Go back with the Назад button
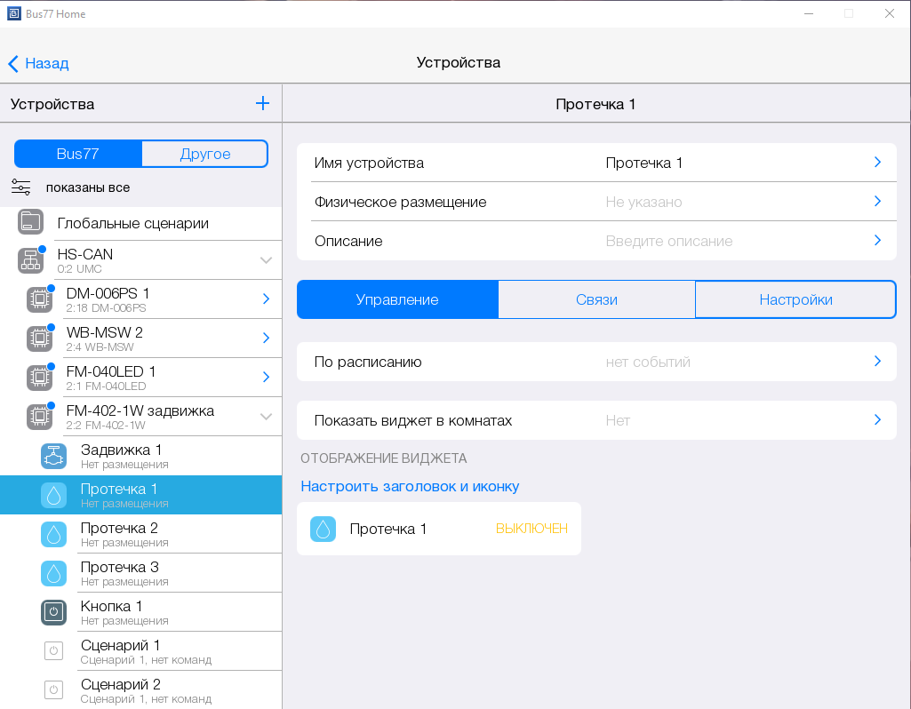911x709 pixels. [39, 63]
